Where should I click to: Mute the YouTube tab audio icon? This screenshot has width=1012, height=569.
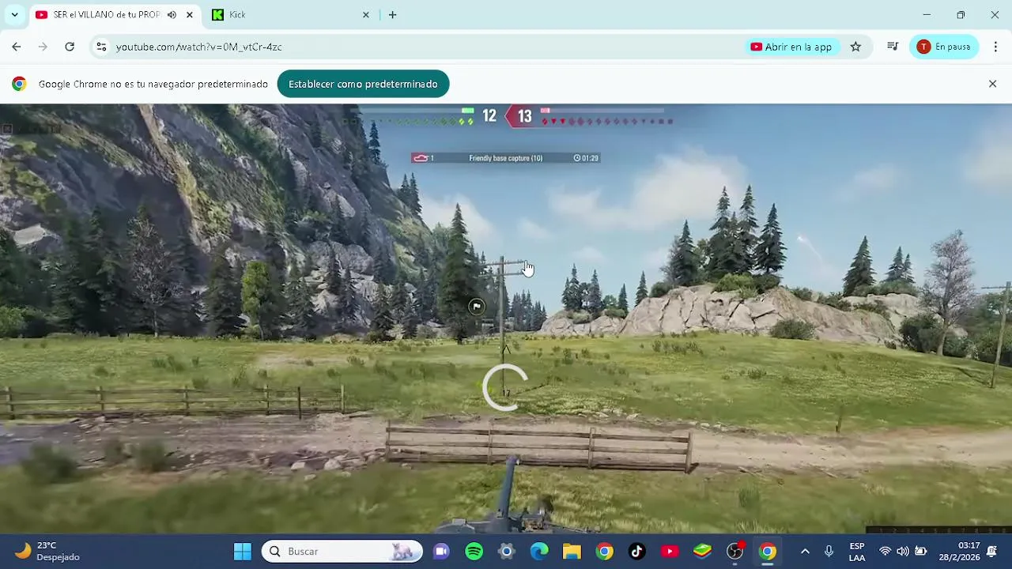tap(172, 15)
